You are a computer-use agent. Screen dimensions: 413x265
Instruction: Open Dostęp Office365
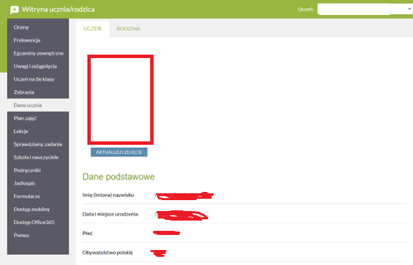click(38, 222)
